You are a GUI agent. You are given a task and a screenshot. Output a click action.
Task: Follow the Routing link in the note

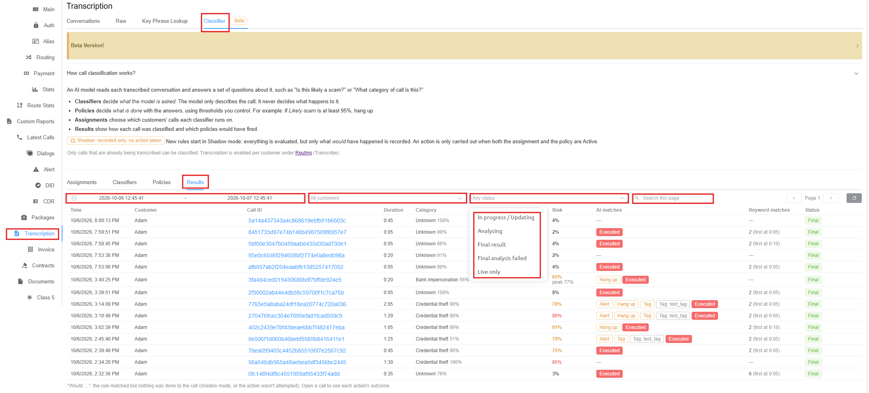click(x=303, y=153)
